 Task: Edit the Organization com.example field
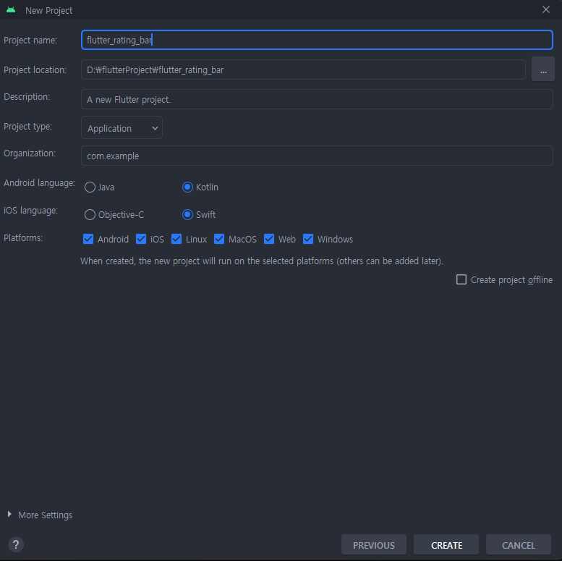point(318,156)
